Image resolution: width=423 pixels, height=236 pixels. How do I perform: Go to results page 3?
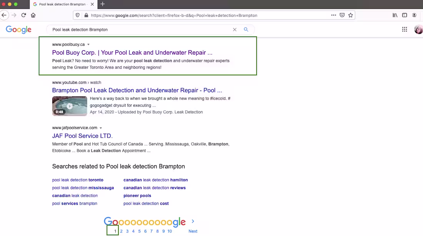click(x=127, y=231)
